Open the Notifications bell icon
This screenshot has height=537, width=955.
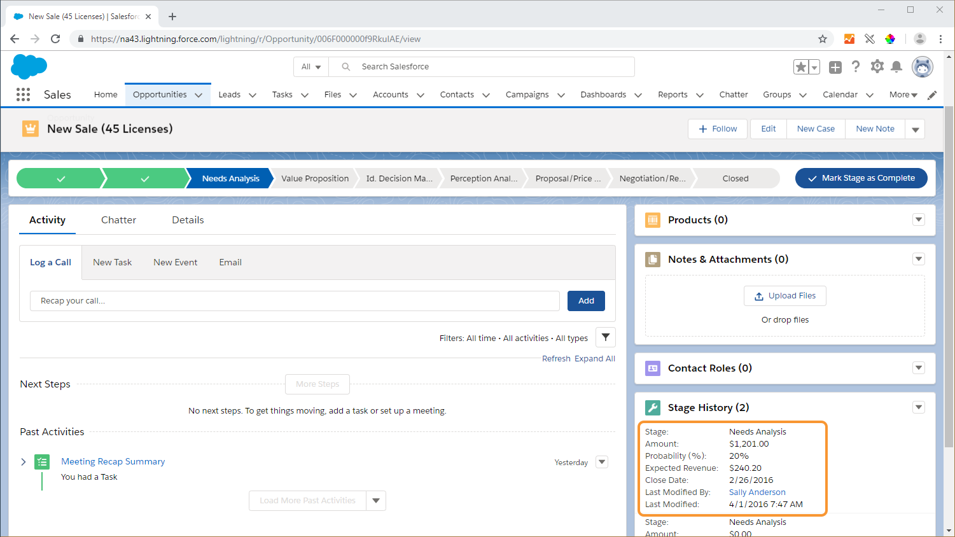click(896, 66)
